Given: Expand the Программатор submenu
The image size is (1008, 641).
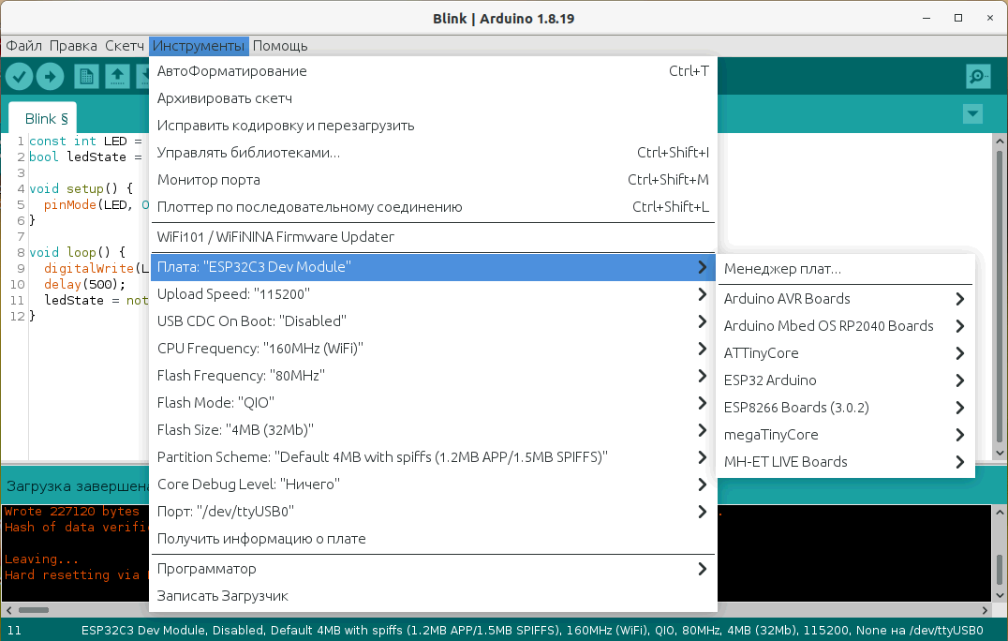Looking at the screenshot, I should tap(434, 569).
